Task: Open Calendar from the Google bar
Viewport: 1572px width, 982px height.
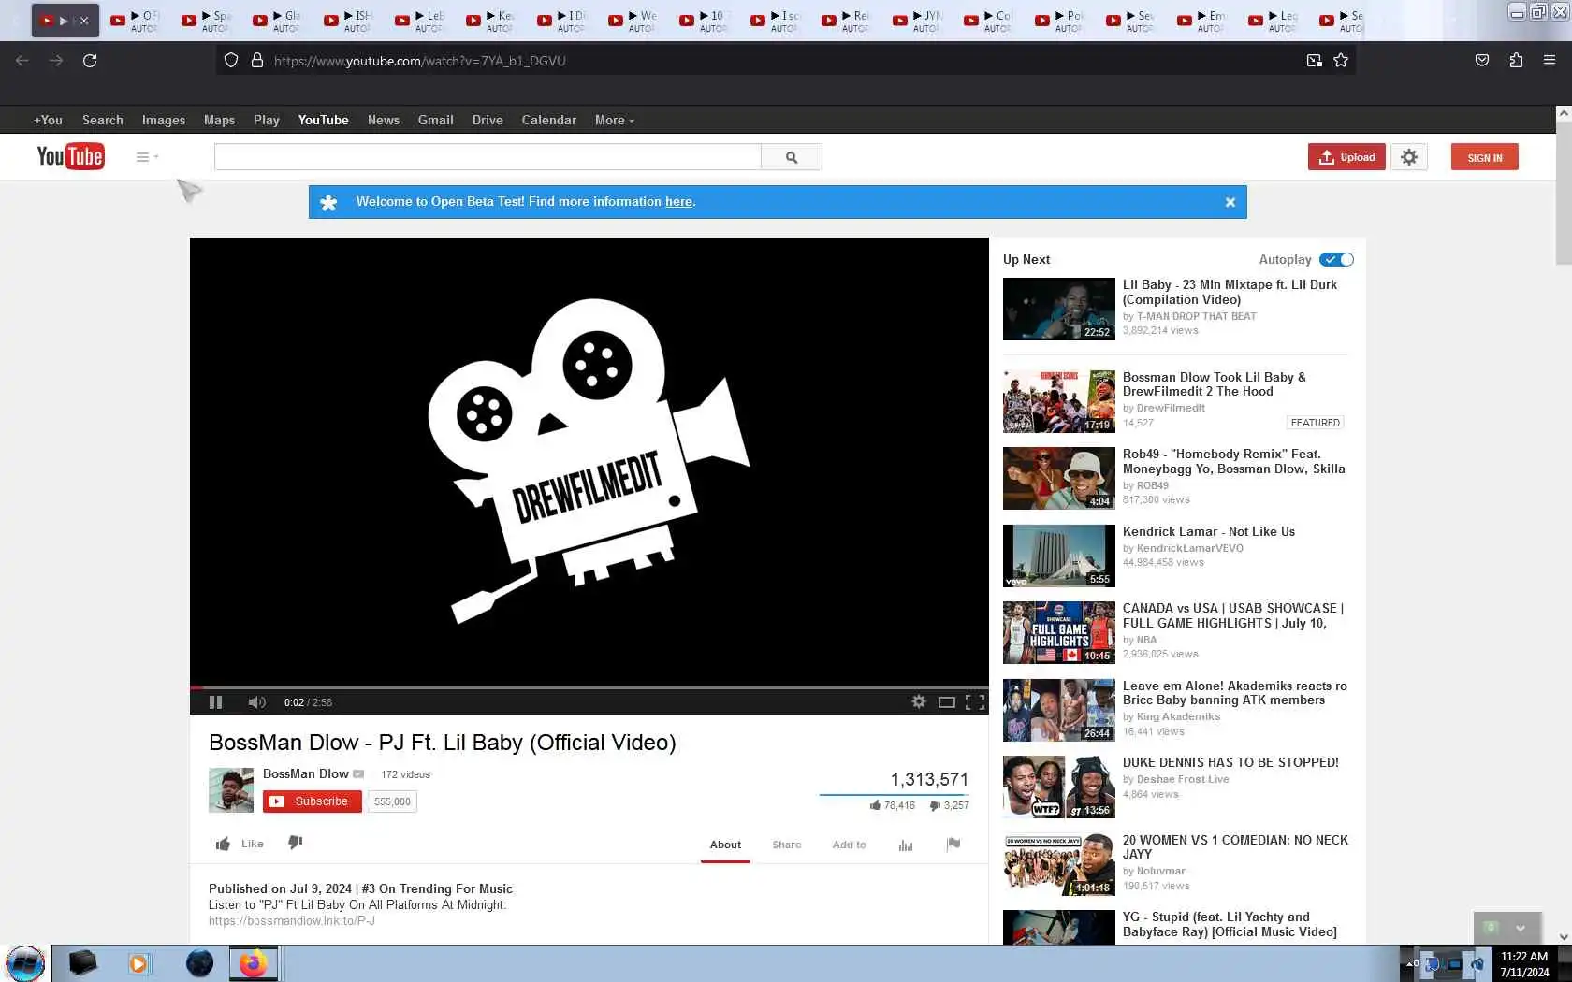Action: pos(548,120)
